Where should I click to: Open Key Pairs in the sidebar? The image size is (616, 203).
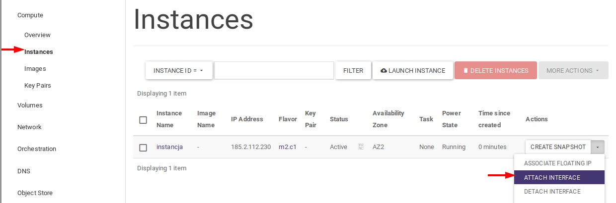click(38, 86)
